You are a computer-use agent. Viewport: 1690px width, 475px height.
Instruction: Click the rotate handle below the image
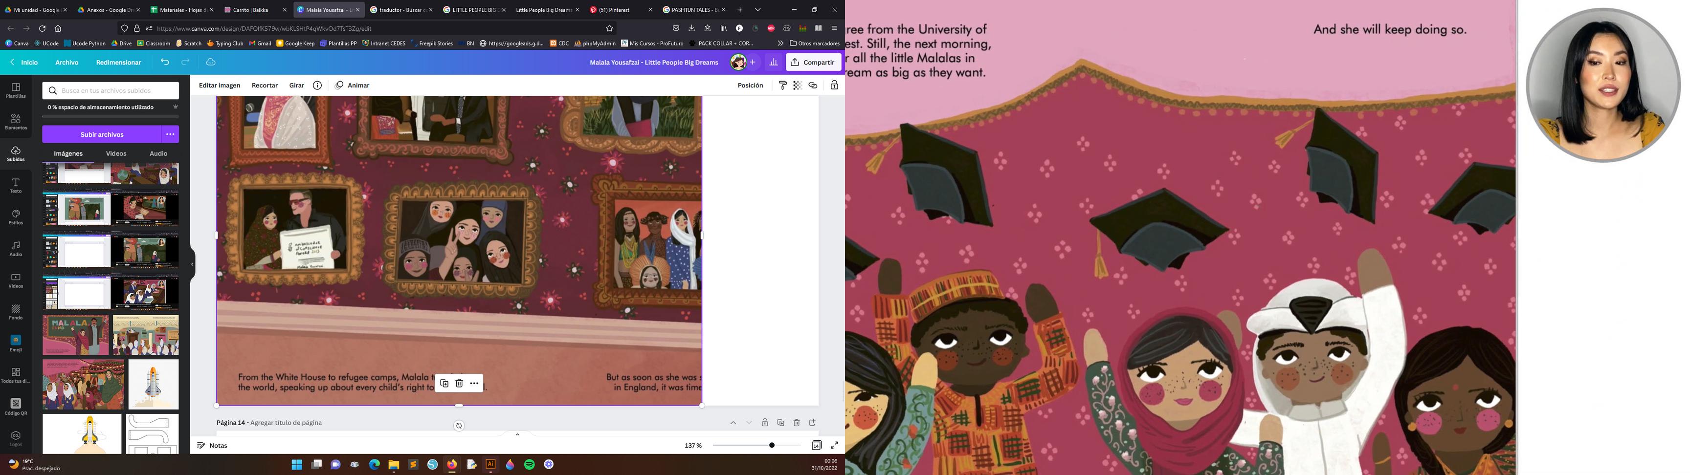(x=459, y=426)
